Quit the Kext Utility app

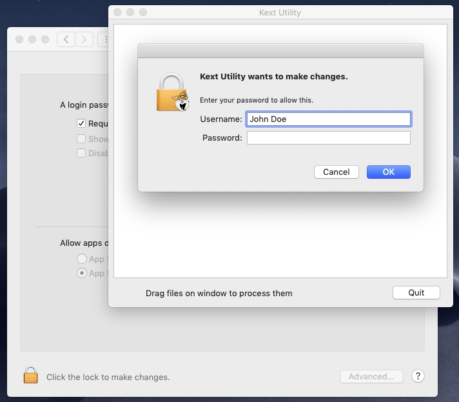416,293
